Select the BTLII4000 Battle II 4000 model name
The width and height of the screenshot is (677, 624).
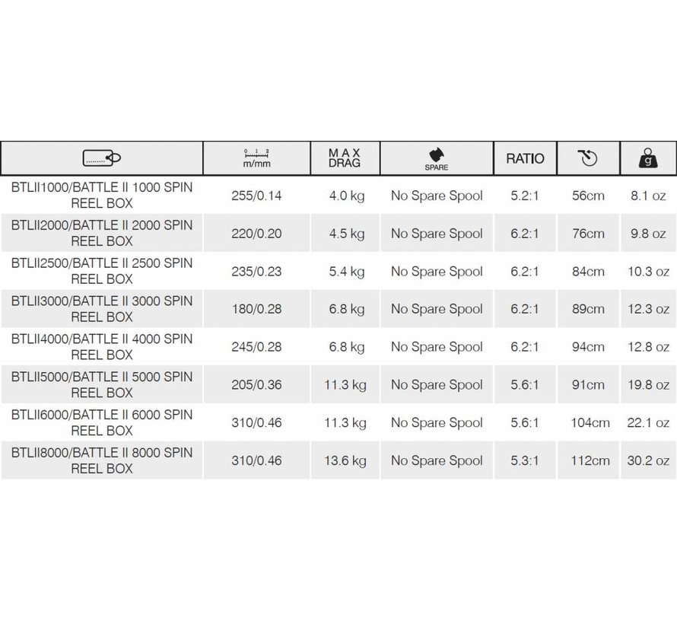click(102, 347)
